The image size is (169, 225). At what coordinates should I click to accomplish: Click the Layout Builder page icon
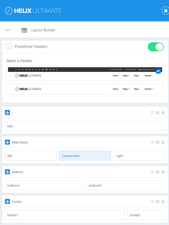(x=24, y=30)
